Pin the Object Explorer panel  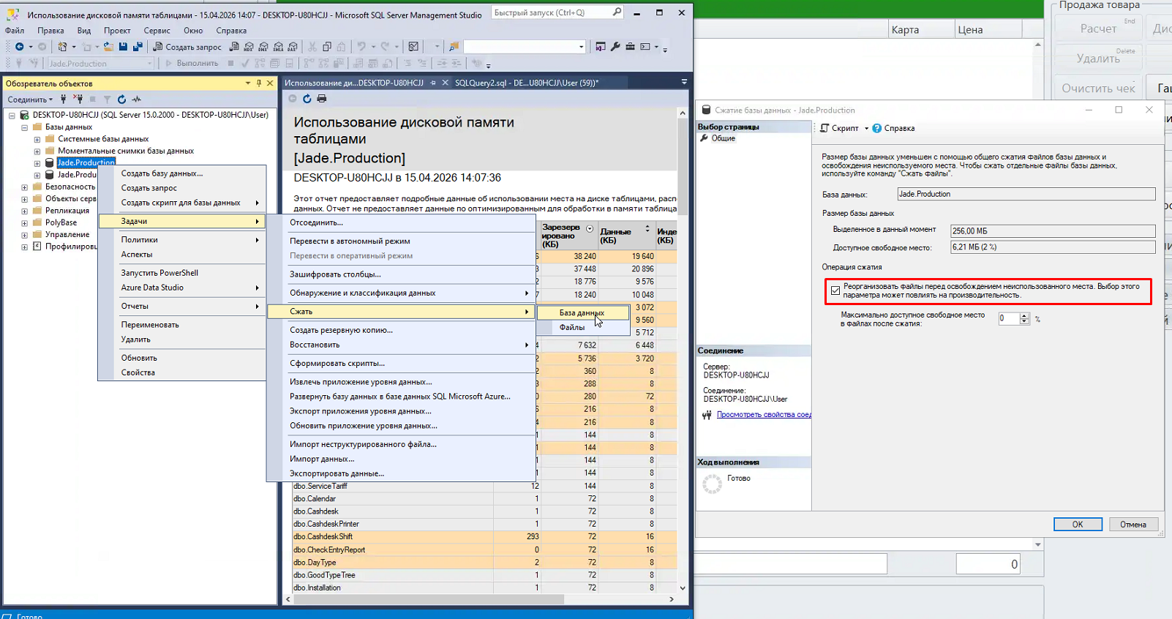258,83
